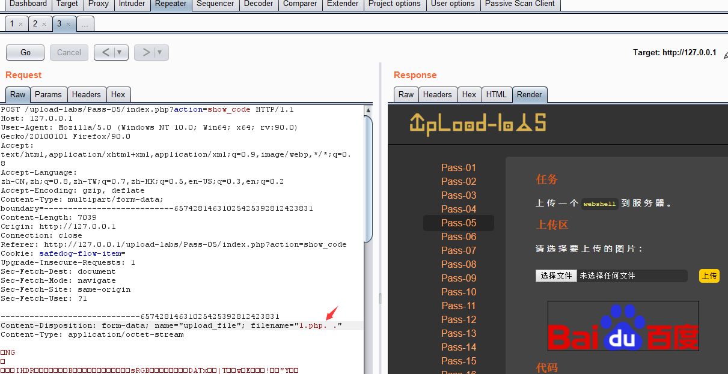Open Pass-09 in sidebar
The width and height of the screenshot is (728, 374).
[459, 278]
